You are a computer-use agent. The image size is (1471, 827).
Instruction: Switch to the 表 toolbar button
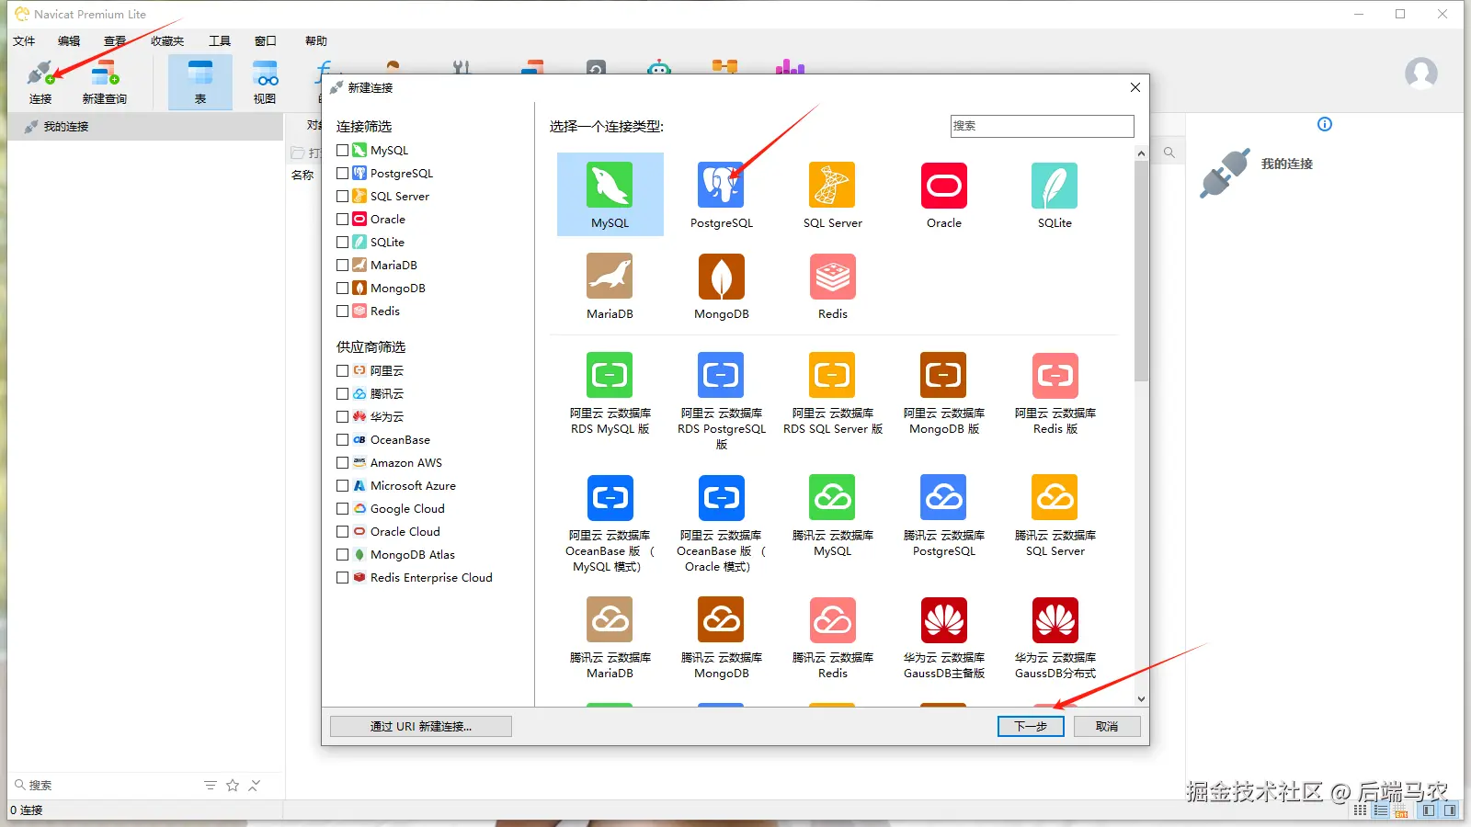click(x=200, y=82)
